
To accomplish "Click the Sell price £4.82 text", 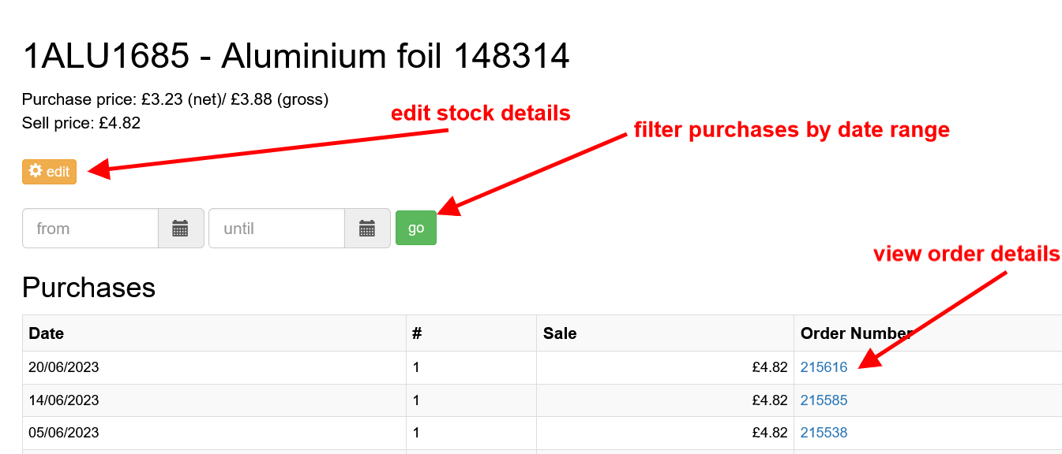I will [x=81, y=123].
